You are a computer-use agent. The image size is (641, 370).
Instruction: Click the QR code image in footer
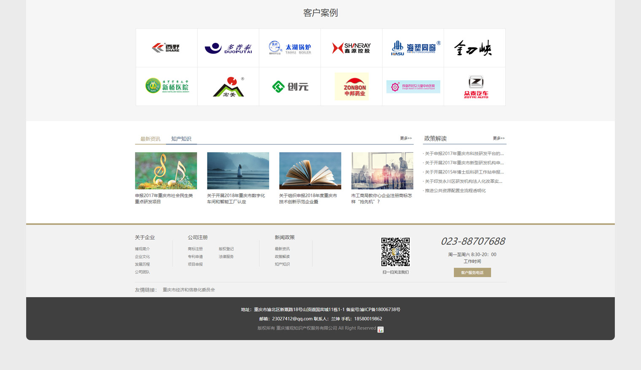[x=395, y=252]
